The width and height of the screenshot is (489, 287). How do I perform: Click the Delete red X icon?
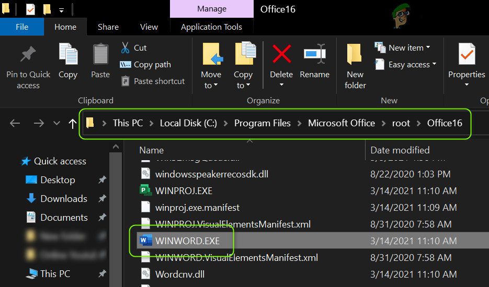[281, 55]
